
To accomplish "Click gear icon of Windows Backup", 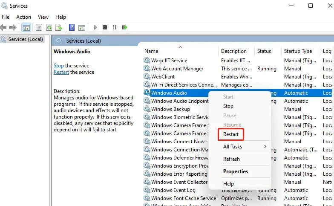I will point(147,109).
